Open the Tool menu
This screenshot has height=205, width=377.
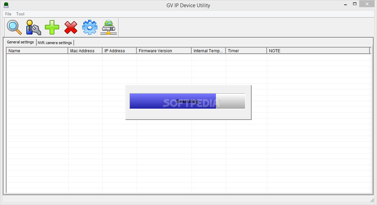(x=20, y=14)
